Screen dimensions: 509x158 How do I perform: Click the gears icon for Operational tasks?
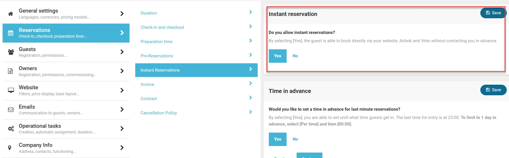coord(11,129)
